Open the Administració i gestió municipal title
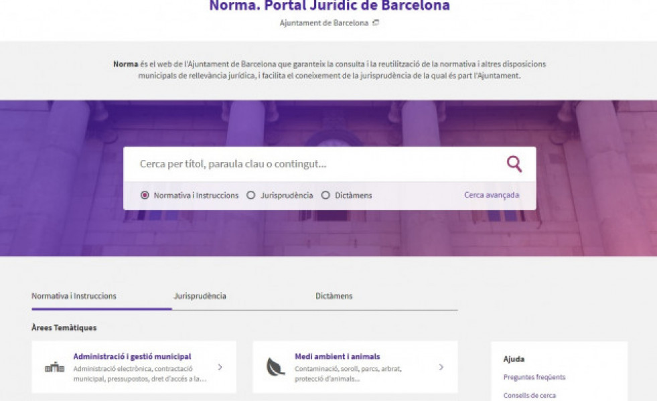Screen dimensions: 657x401 coord(132,356)
